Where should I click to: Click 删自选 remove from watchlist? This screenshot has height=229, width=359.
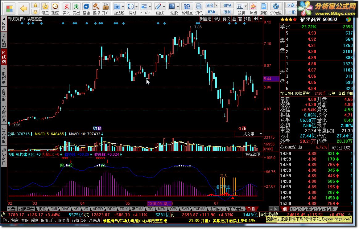click(x=205, y=19)
